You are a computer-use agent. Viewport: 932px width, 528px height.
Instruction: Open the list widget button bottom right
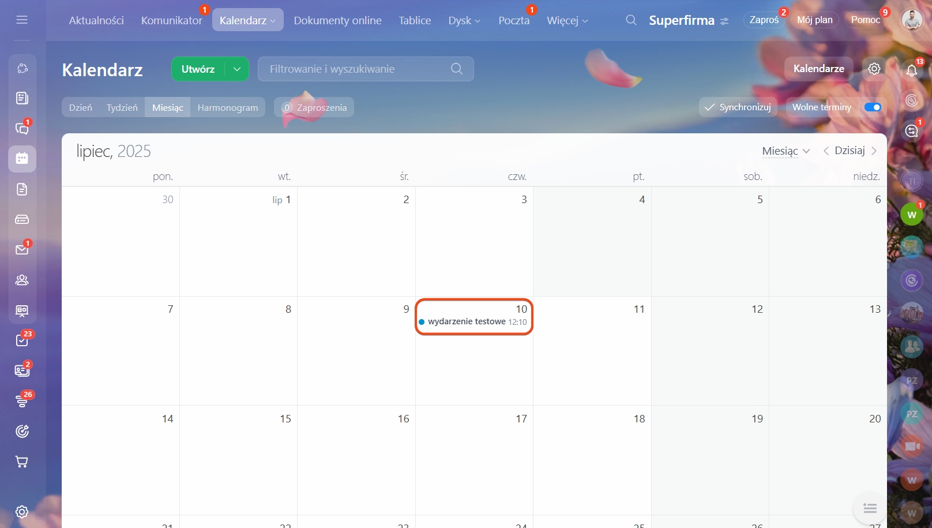(x=870, y=508)
